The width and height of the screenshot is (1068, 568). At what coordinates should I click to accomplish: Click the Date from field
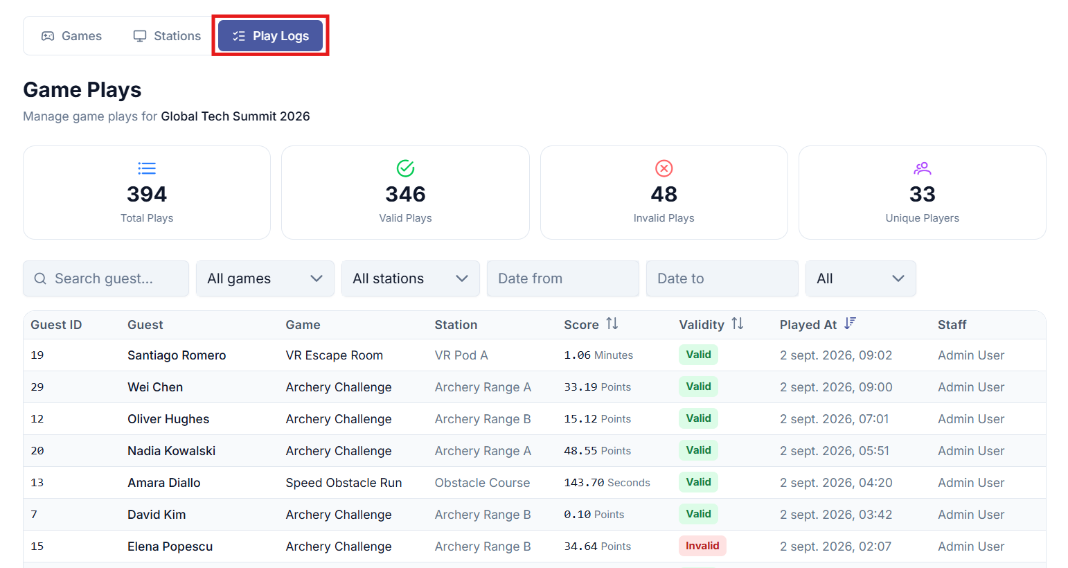pos(563,278)
